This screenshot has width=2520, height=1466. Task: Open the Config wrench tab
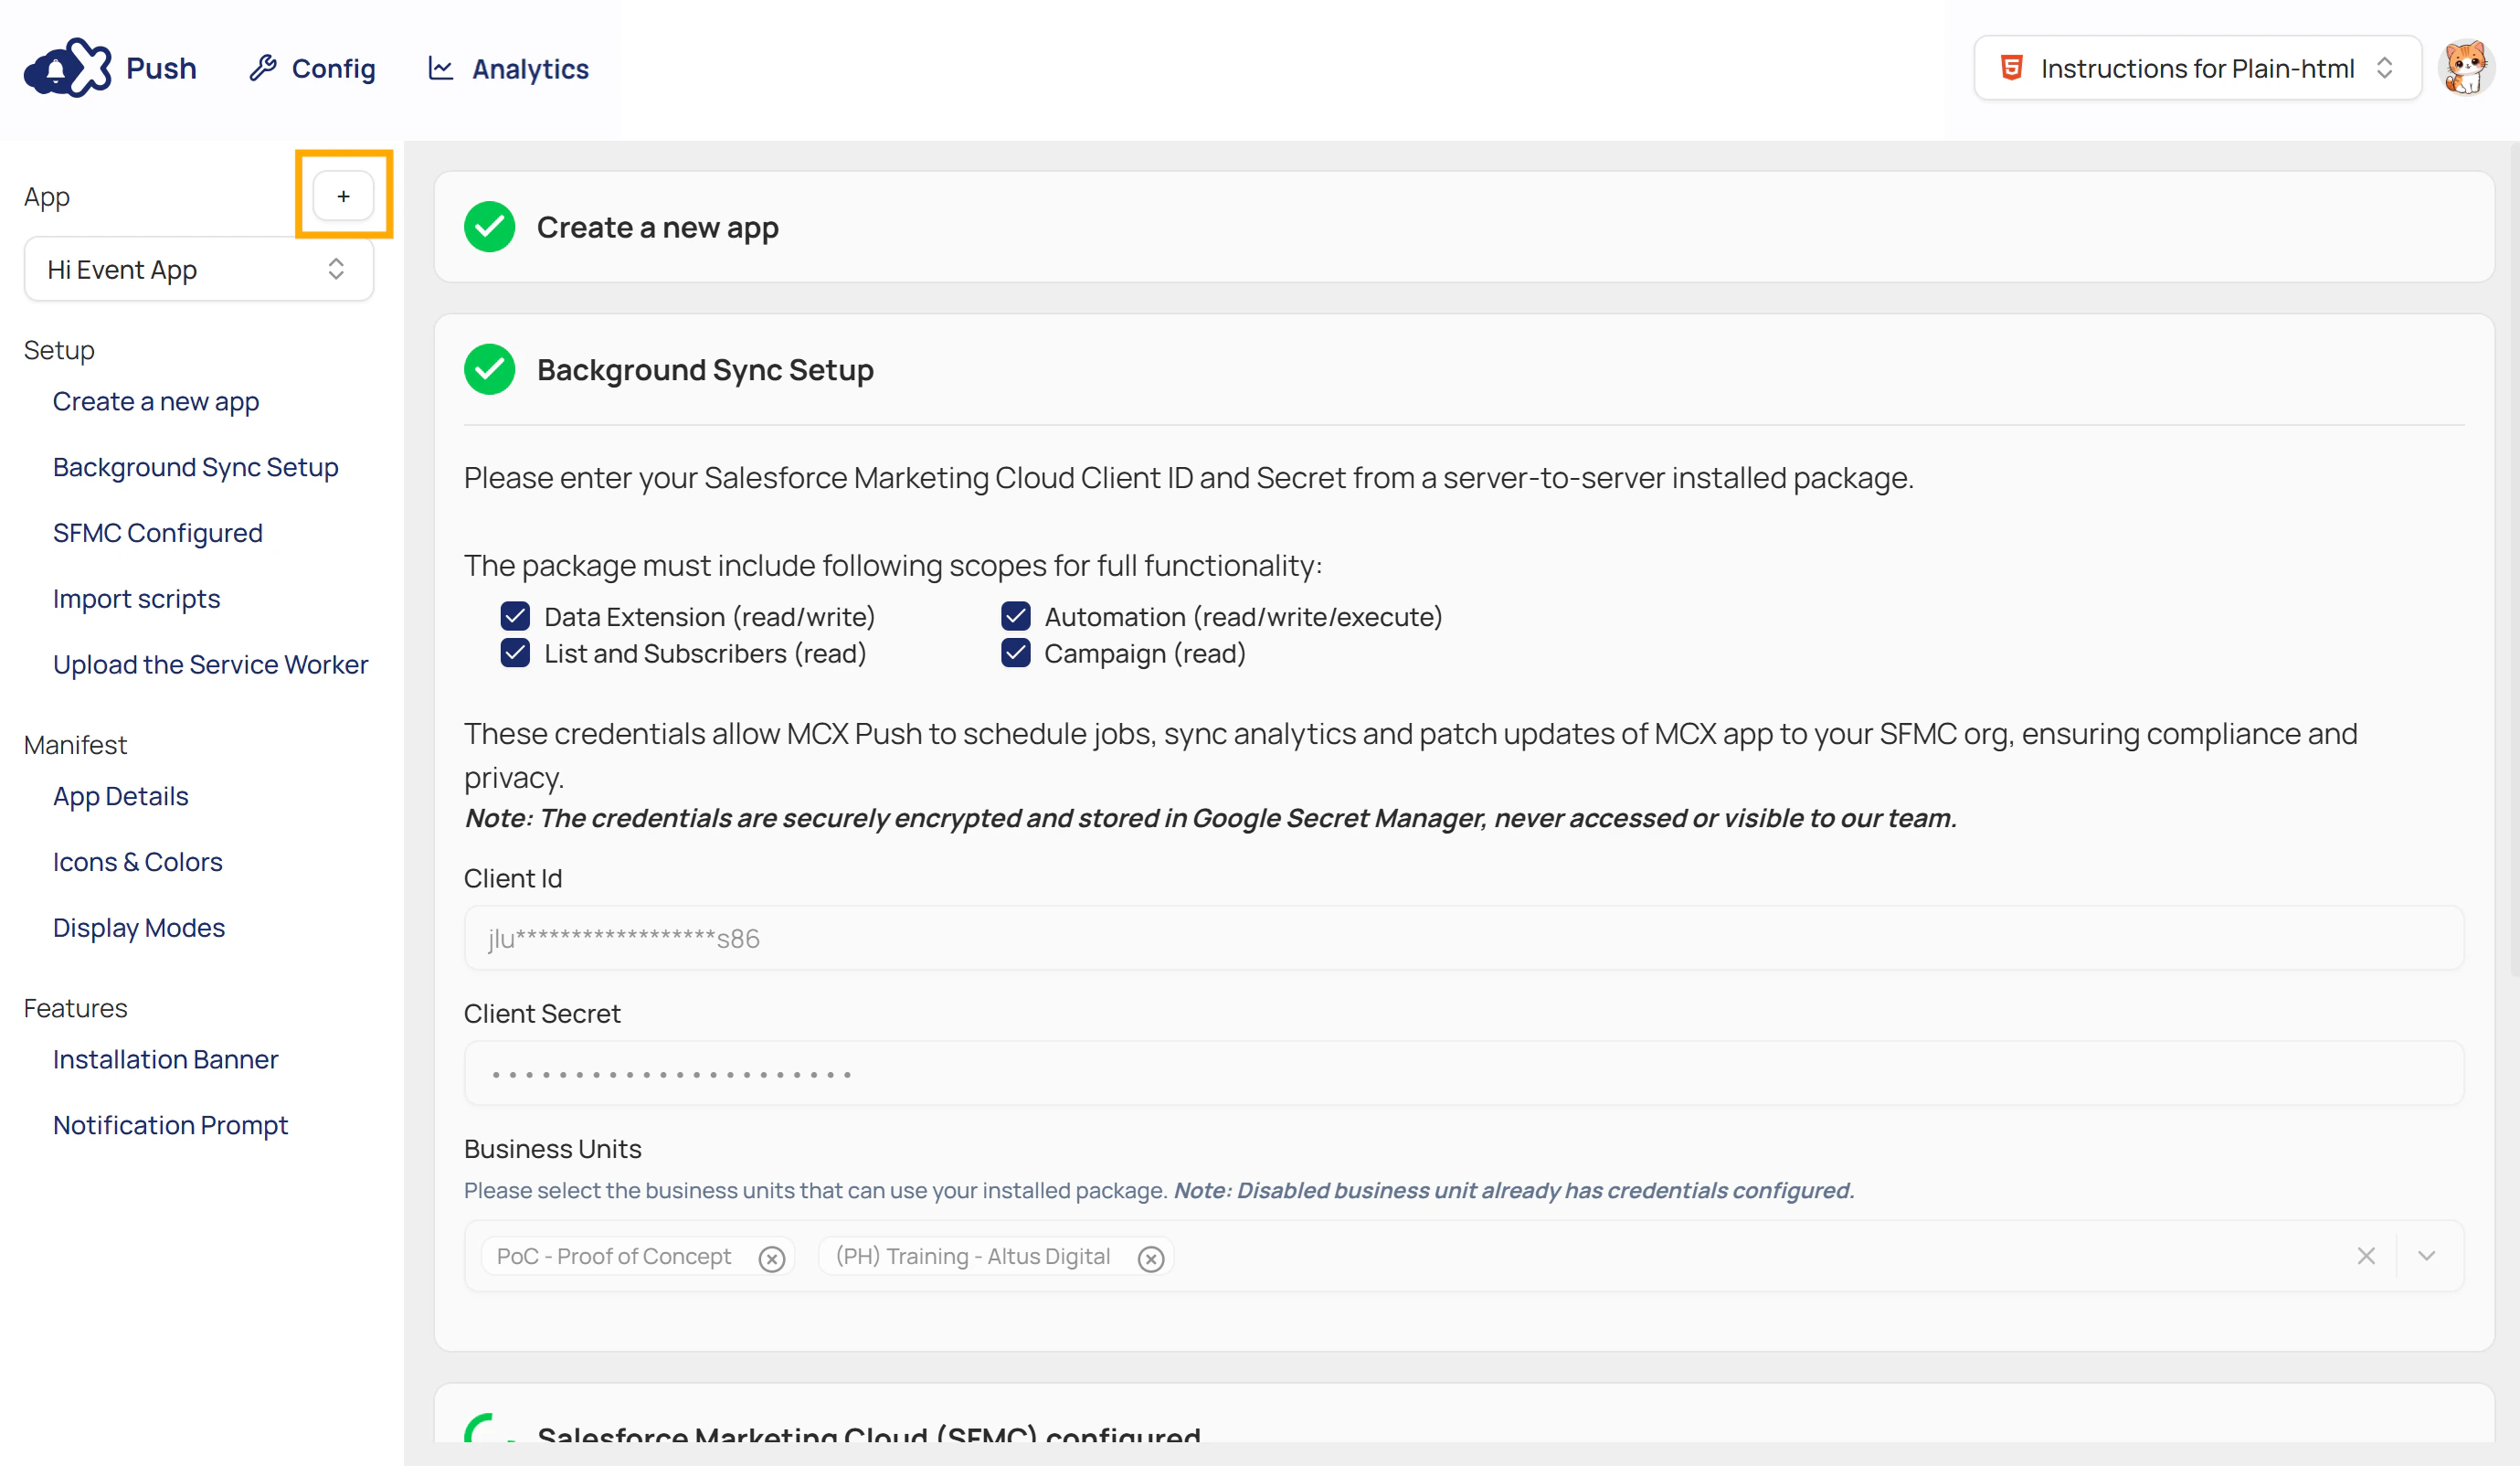(312, 68)
